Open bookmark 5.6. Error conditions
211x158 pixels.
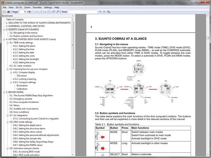[19, 112]
